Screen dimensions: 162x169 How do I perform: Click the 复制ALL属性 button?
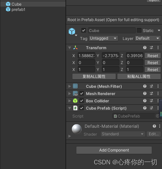coord(94,77)
